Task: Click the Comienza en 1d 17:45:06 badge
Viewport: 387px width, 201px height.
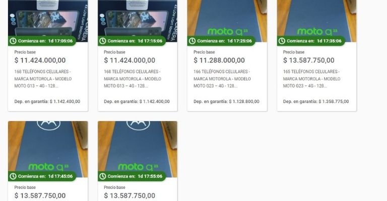Action: (42, 176)
